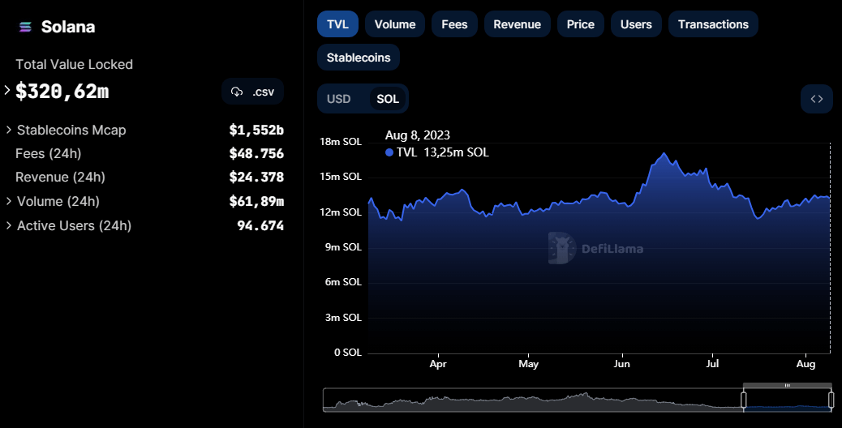Click the Aug 8, 2023 tooltip date
The height and width of the screenshot is (428, 842).
417,135
